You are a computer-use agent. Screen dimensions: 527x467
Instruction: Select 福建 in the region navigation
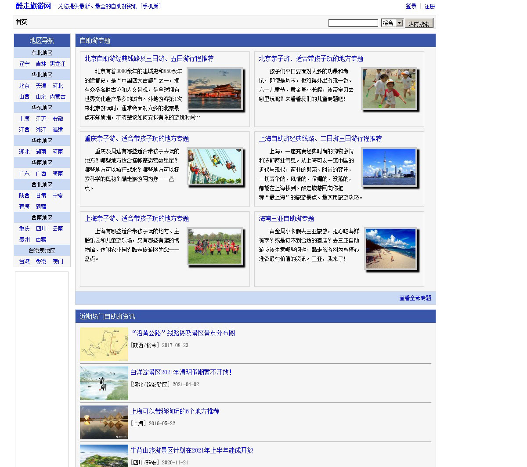point(58,130)
